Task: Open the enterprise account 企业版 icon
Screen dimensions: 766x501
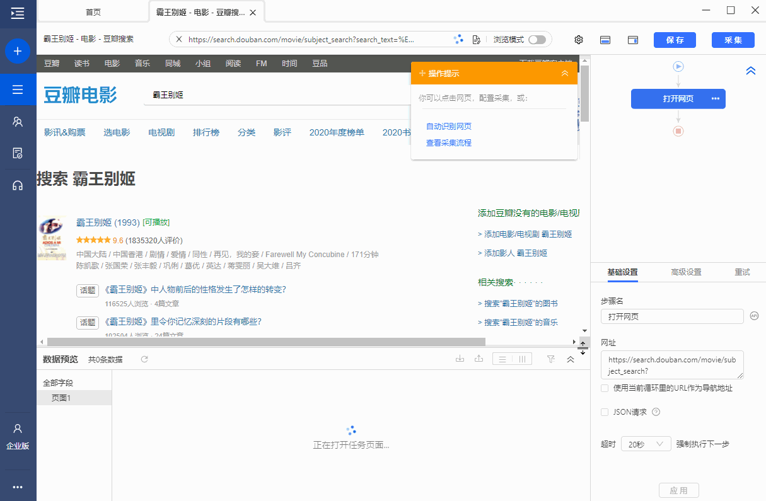Action: tap(18, 436)
